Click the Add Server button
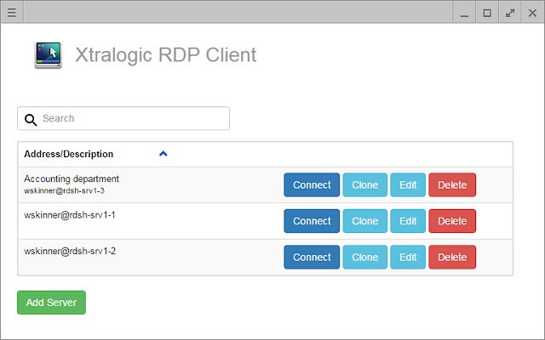The height and width of the screenshot is (340, 545). (51, 303)
